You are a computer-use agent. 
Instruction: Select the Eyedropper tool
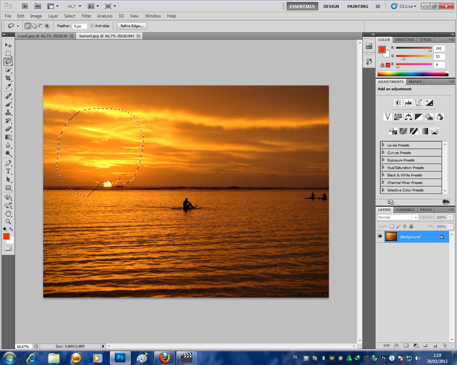point(8,87)
